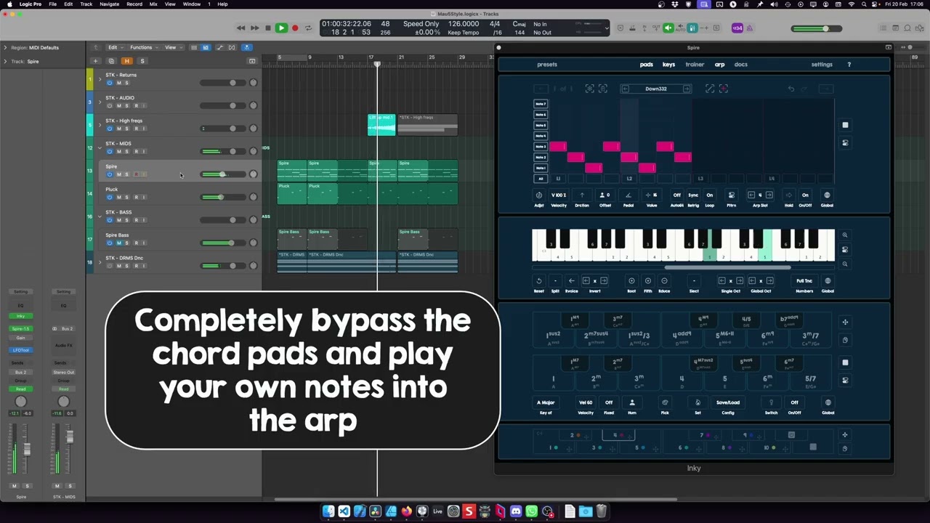Open the Navigate menu in menu bar
Image resolution: width=930 pixels, height=523 pixels.
pos(109,4)
